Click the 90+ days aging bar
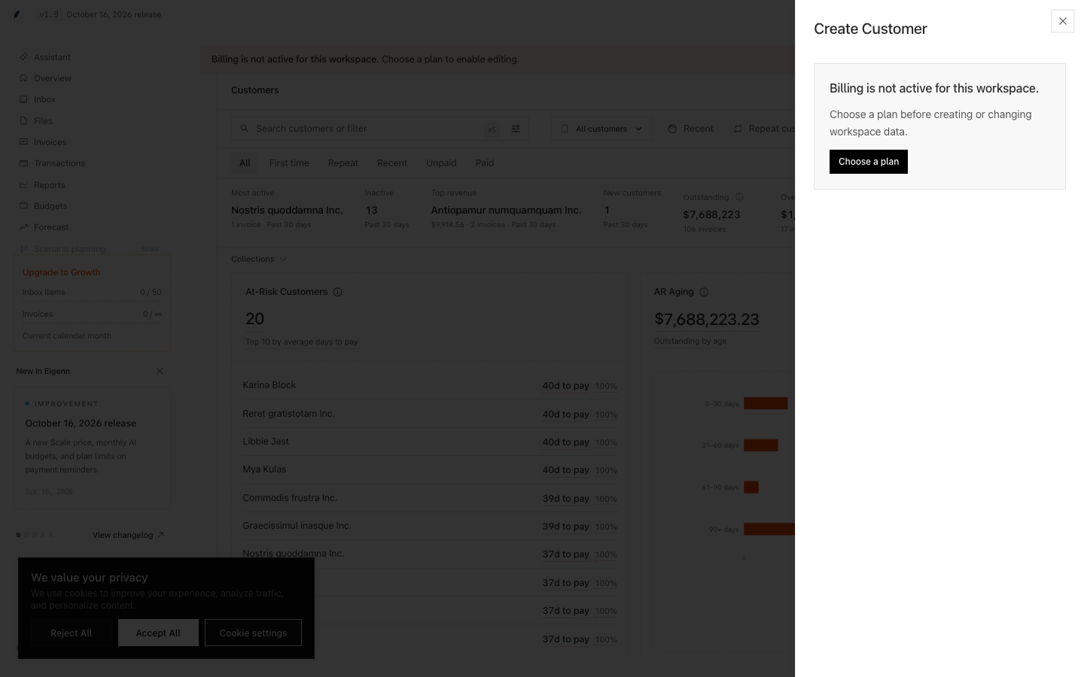The height and width of the screenshot is (677, 1084). (x=769, y=530)
